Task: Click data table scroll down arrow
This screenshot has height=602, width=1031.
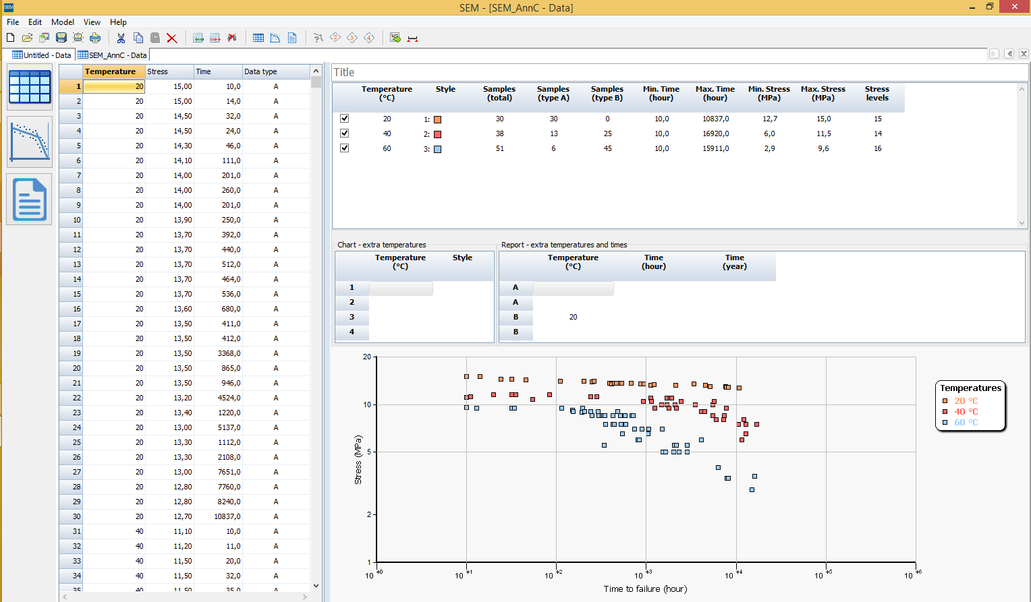Action: point(316,586)
